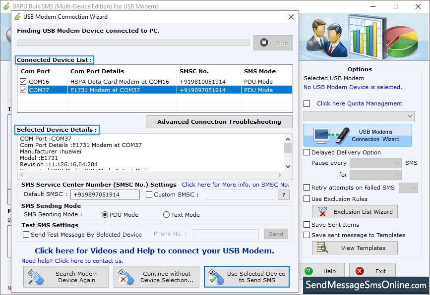
Task: Close the USB Modem Connection Wizard dialog
Action: [291, 17]
